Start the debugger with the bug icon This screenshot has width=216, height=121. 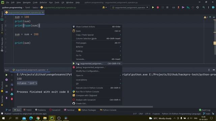tap(158, 7)
